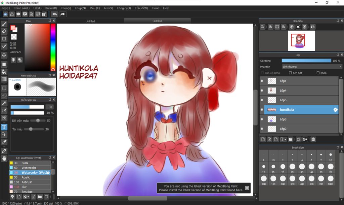Select the Eraser tool
This screenshot has width=344, height=205.
click(x=4, y=31)
